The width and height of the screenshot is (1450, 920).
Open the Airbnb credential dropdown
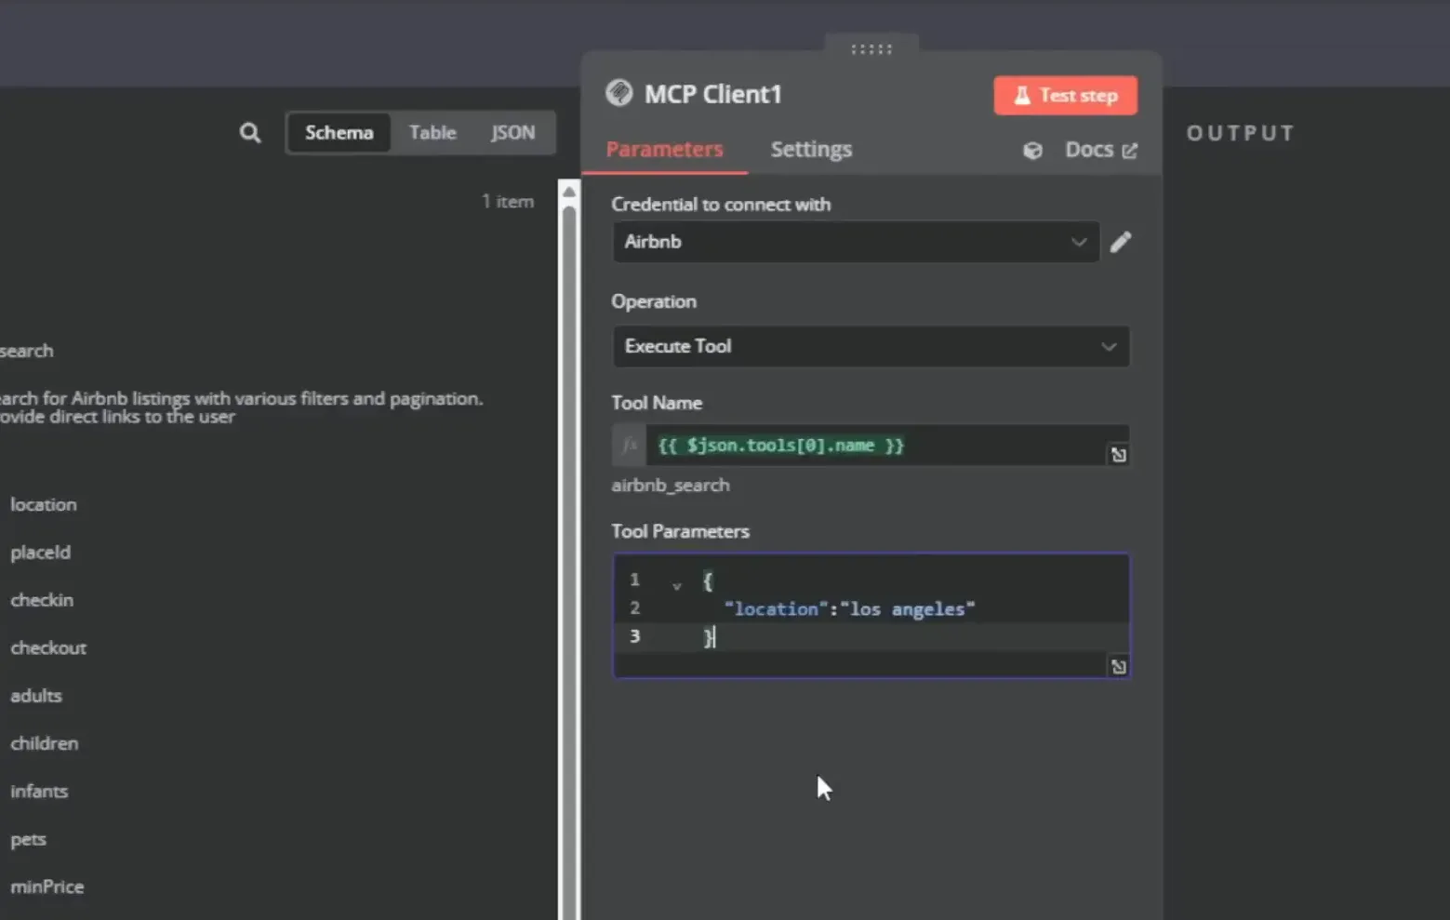(x=856, y=242)
